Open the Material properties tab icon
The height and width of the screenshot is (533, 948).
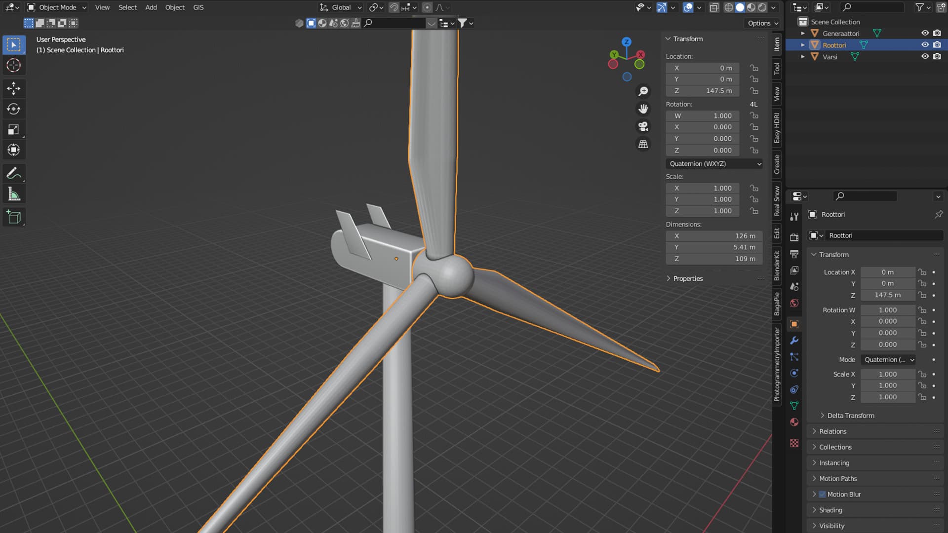tap(794, 422)
